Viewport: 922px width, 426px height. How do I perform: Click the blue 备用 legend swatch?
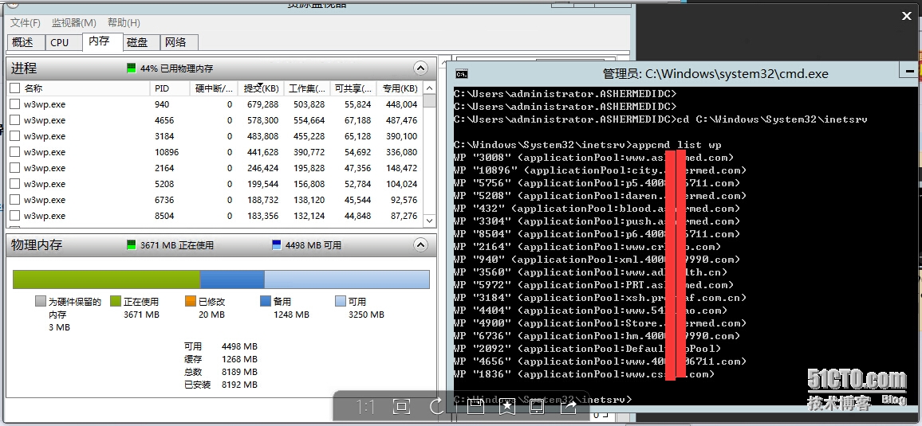click(x=265, y=301)
